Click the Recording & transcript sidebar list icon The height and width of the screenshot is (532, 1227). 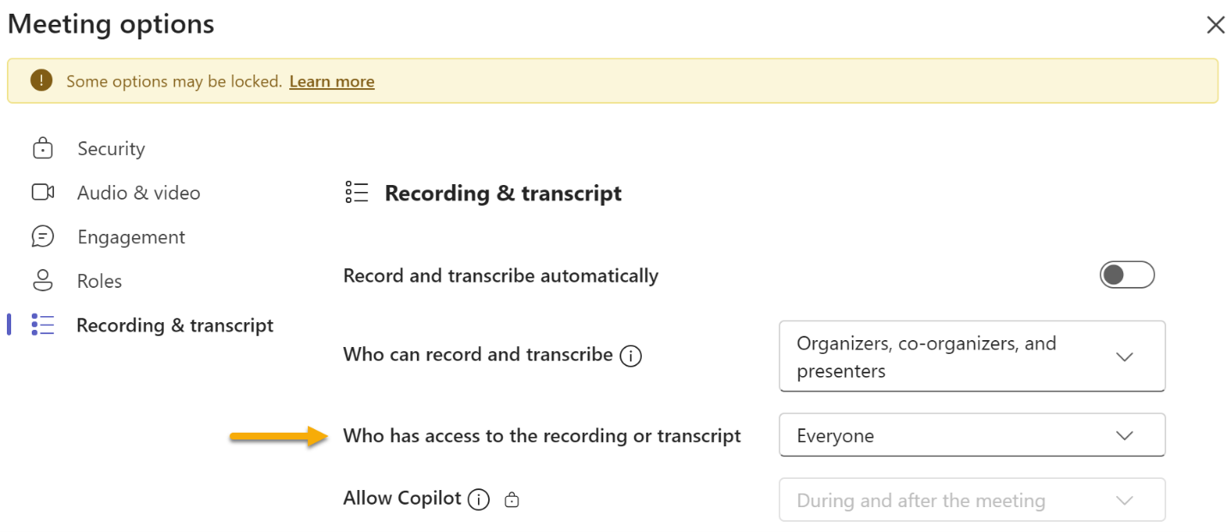43,325
